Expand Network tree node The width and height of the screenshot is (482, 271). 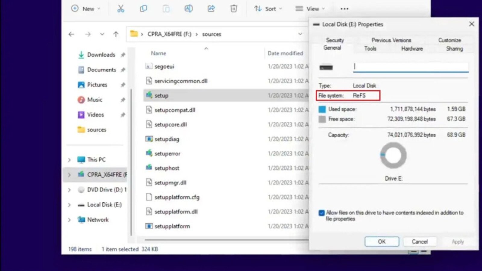click(x=69, y=220)
